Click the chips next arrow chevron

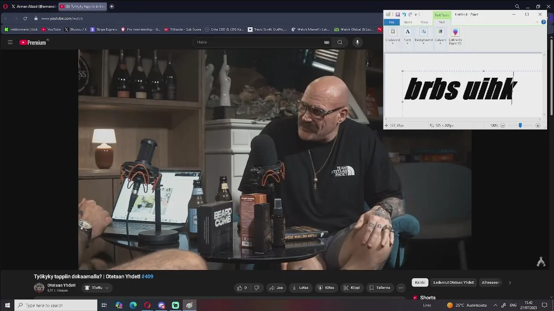tap(510, 282)
